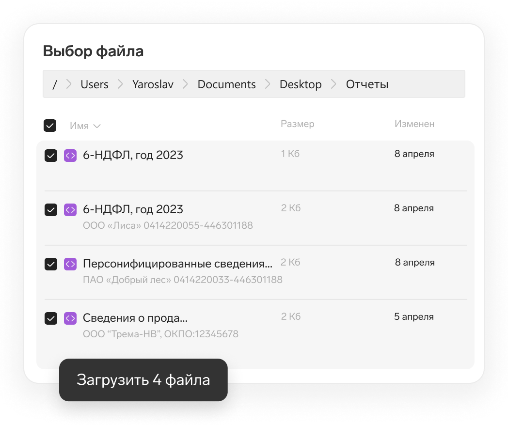Click file icon beside Сведения о прода...
The width and height of the screenshot is (508, 425).
pos(70,318)
